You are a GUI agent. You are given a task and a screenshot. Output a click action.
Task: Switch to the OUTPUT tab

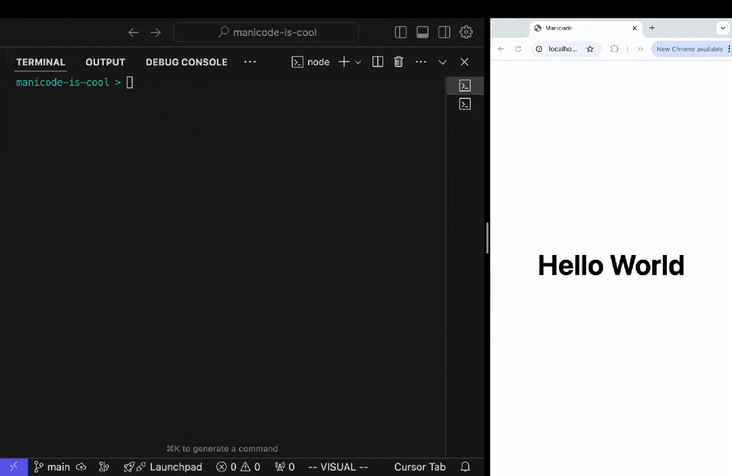pyautogui.click(x=105, y=62)
